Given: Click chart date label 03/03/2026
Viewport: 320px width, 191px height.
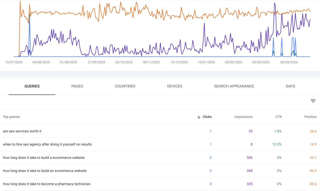Looking at the screenshot, I should pyautogui.click(x=261, y=62).
